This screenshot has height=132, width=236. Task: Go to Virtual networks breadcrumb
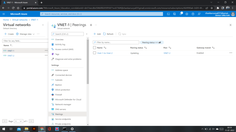pos(20,20)
